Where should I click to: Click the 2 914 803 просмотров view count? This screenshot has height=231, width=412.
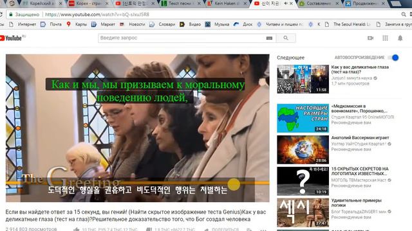pyautogui.click(x=32, y=229)
